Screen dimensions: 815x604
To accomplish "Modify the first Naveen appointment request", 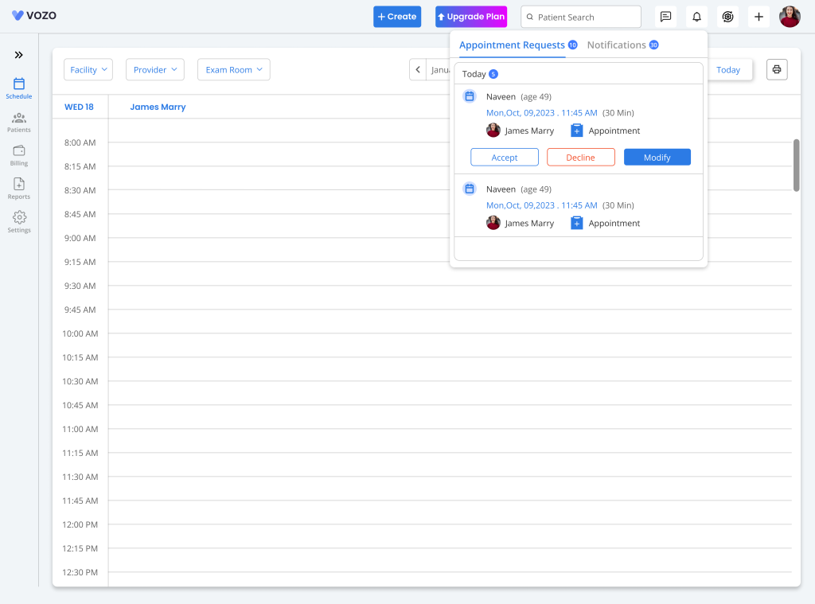I will pyautogui.click(x=657, y=158).
